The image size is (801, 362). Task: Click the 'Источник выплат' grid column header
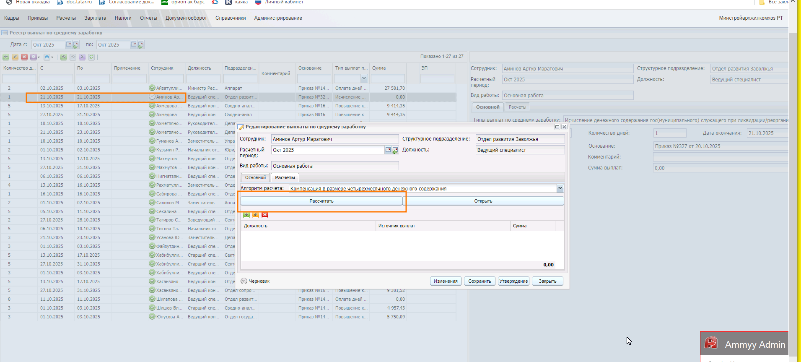(443, 226)
